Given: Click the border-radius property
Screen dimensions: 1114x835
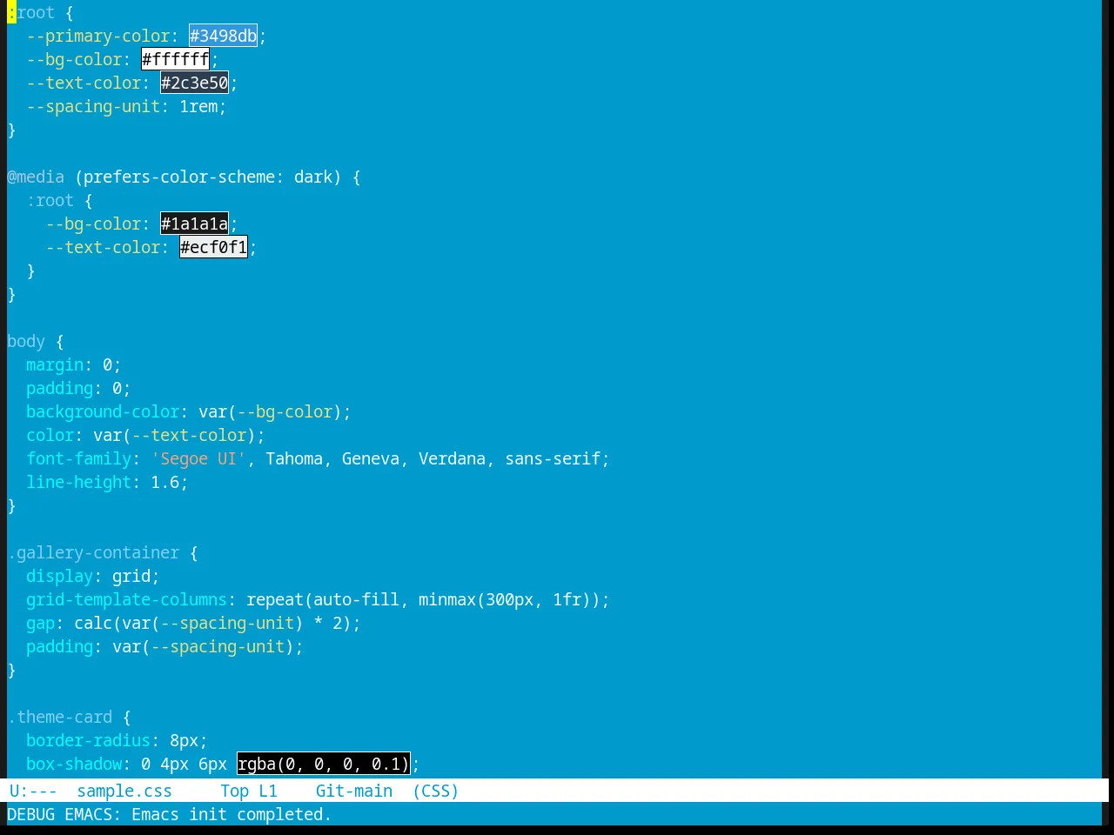Looking at the screenshot, I should (x=88, y=740).
